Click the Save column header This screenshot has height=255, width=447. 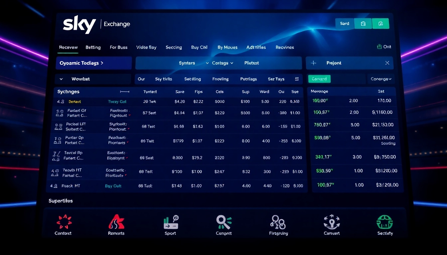(x=180, y=92)
